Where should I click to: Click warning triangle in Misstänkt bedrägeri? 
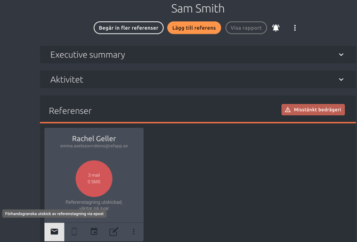(x=288, y=110)
